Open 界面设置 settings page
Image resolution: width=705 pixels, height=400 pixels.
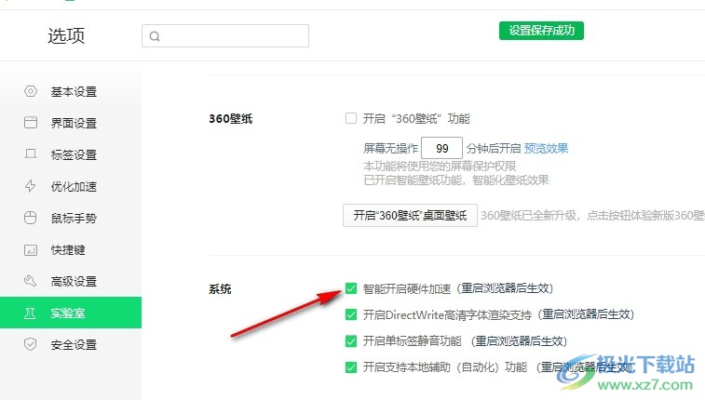click(71, 123)
